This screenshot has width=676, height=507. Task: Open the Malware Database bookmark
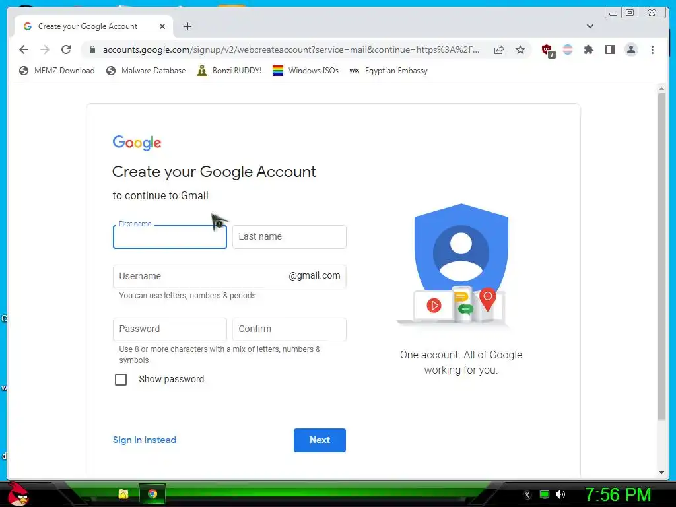pyautogui.click(x=146, y=70)
